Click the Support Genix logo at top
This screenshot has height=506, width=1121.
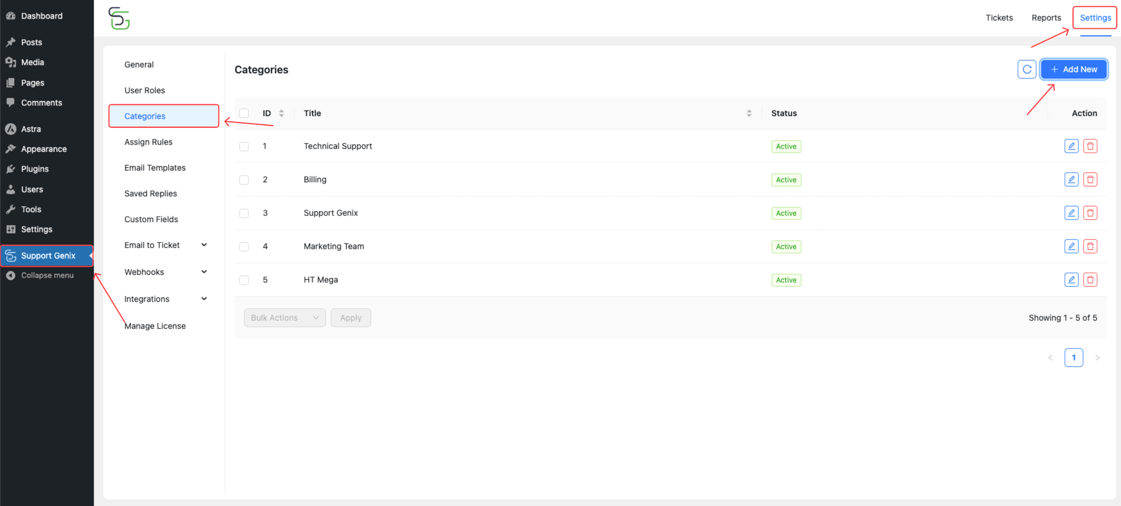click(119, 18)
